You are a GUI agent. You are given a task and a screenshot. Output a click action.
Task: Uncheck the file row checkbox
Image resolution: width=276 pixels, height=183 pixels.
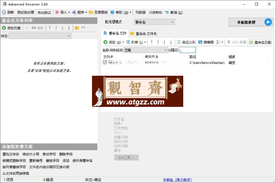coord(105,62)
